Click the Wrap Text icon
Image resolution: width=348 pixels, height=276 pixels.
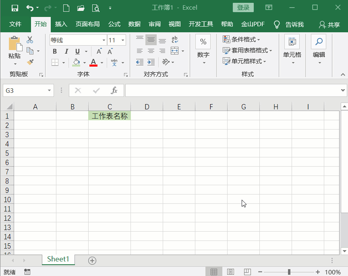175,40
